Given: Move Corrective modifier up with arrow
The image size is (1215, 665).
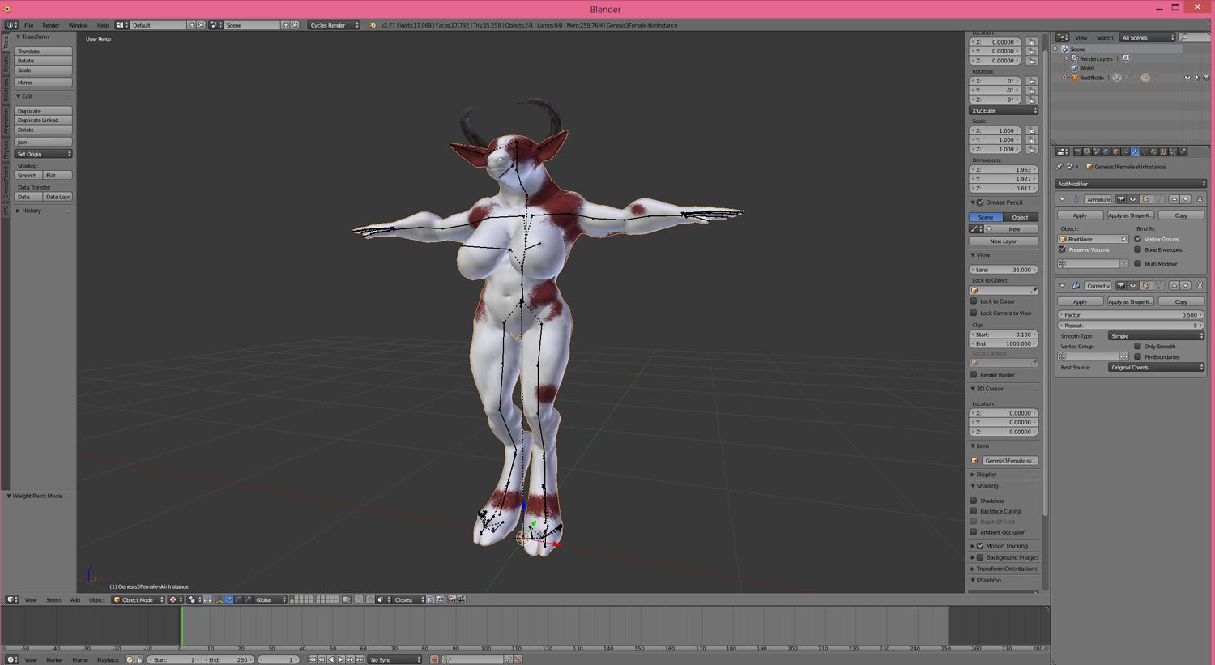Looking at the screenshot, I should pyautogui.click(x=1174, y=286).
